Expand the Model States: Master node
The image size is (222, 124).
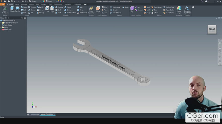(x=1, y=23)
